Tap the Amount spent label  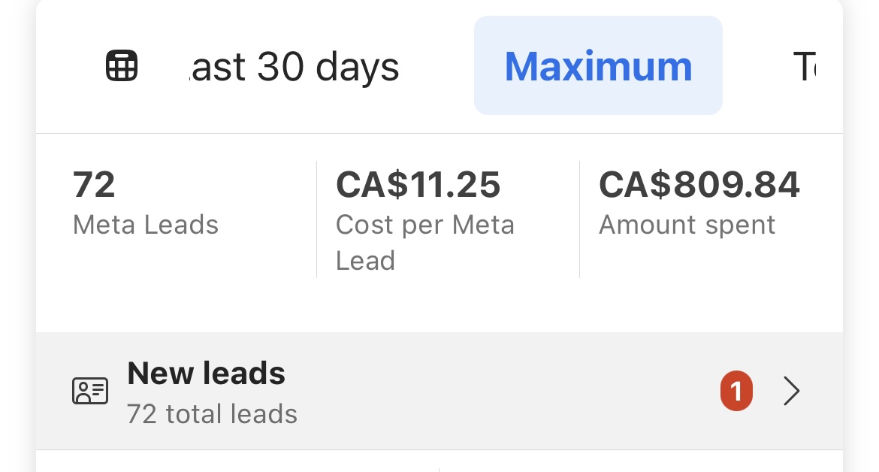(x=687, y=225)
